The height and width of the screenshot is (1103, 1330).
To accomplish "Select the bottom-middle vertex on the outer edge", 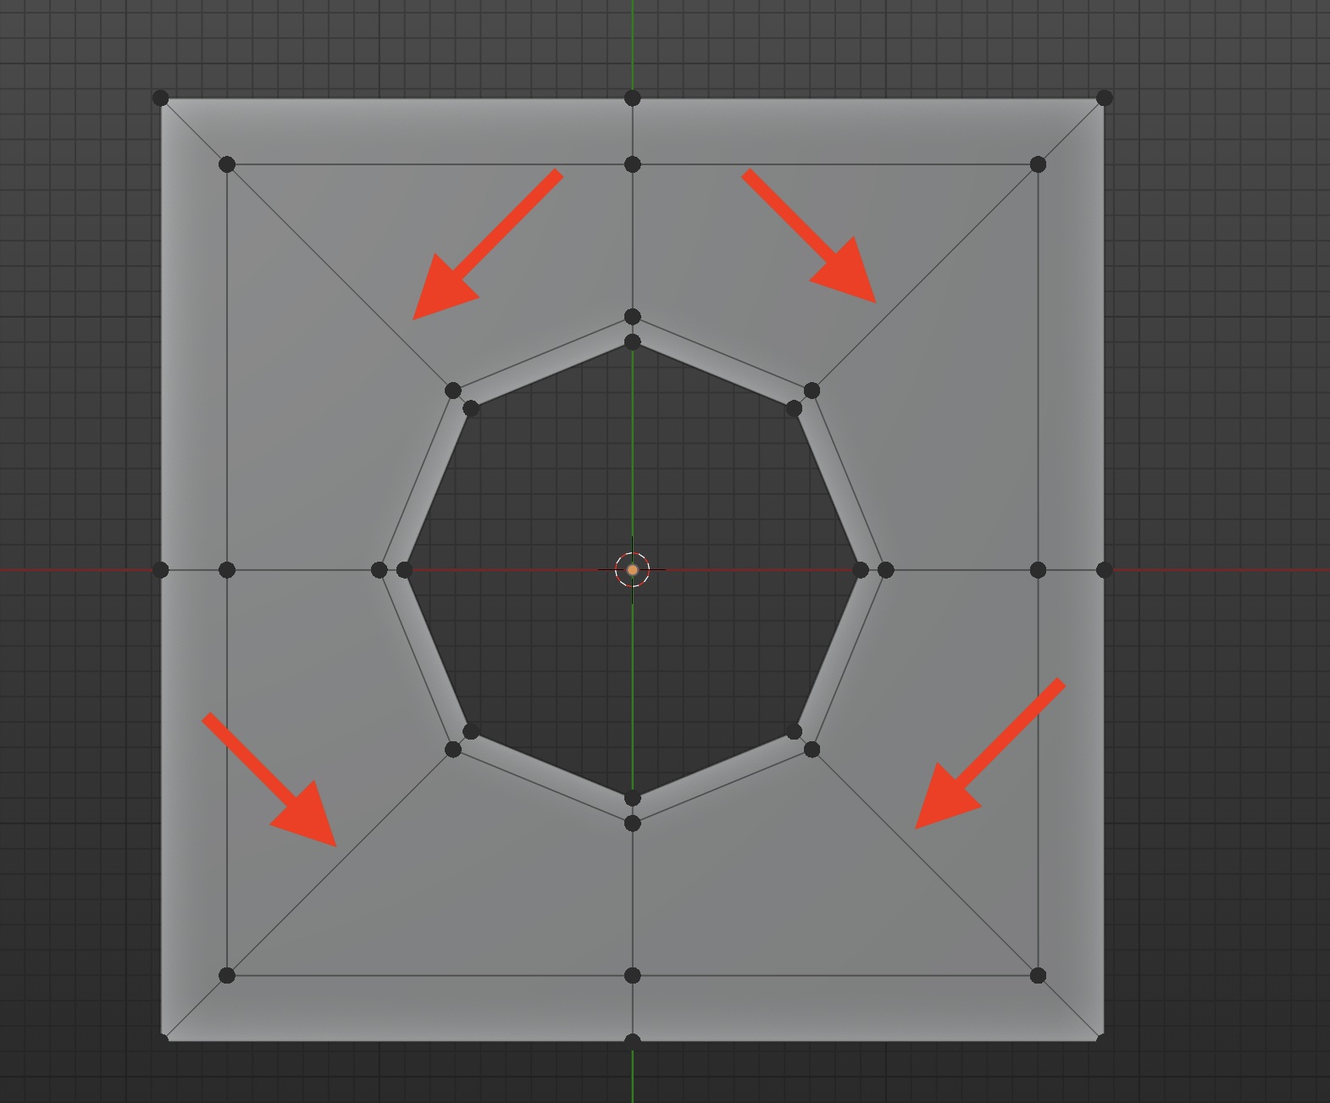I will tap(632, 1039).
